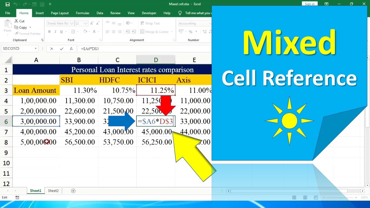Click the Select All corner triangle
This screenshot has height=208, width=370.
pos(8,60)
